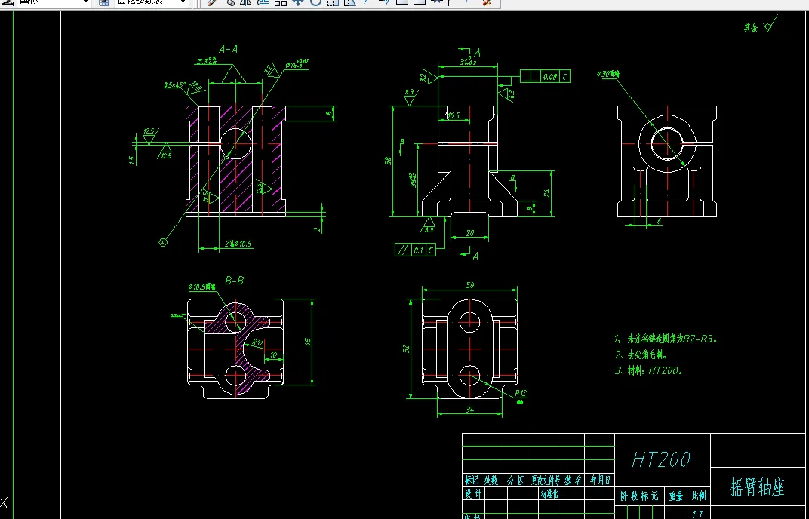Click the 10 dimension in B-B view
Image resolution: width=809 pixels, height=519 pixels.
[273, 355]
